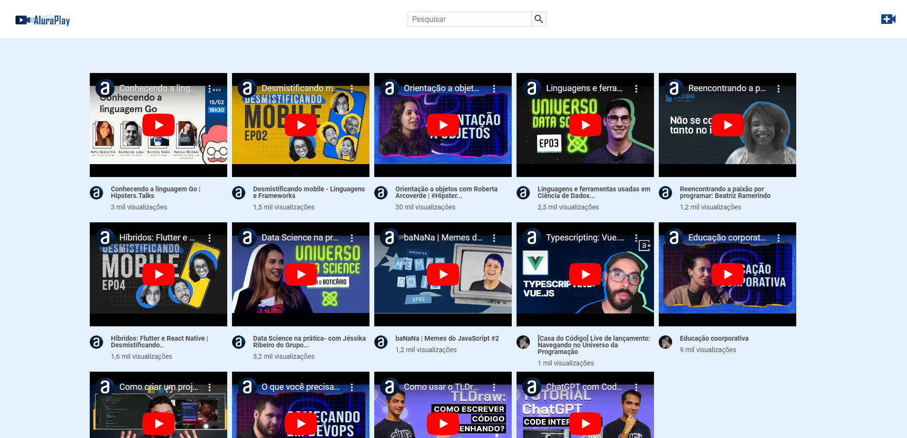Click Alura channel avatar on Desmistificando mobile embed
907x438 pixels.
247,88
